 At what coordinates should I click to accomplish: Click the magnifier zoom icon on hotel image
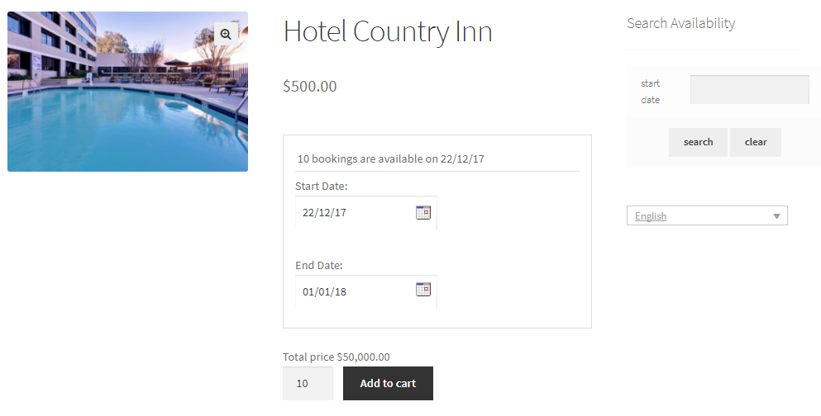click(226, 34)
